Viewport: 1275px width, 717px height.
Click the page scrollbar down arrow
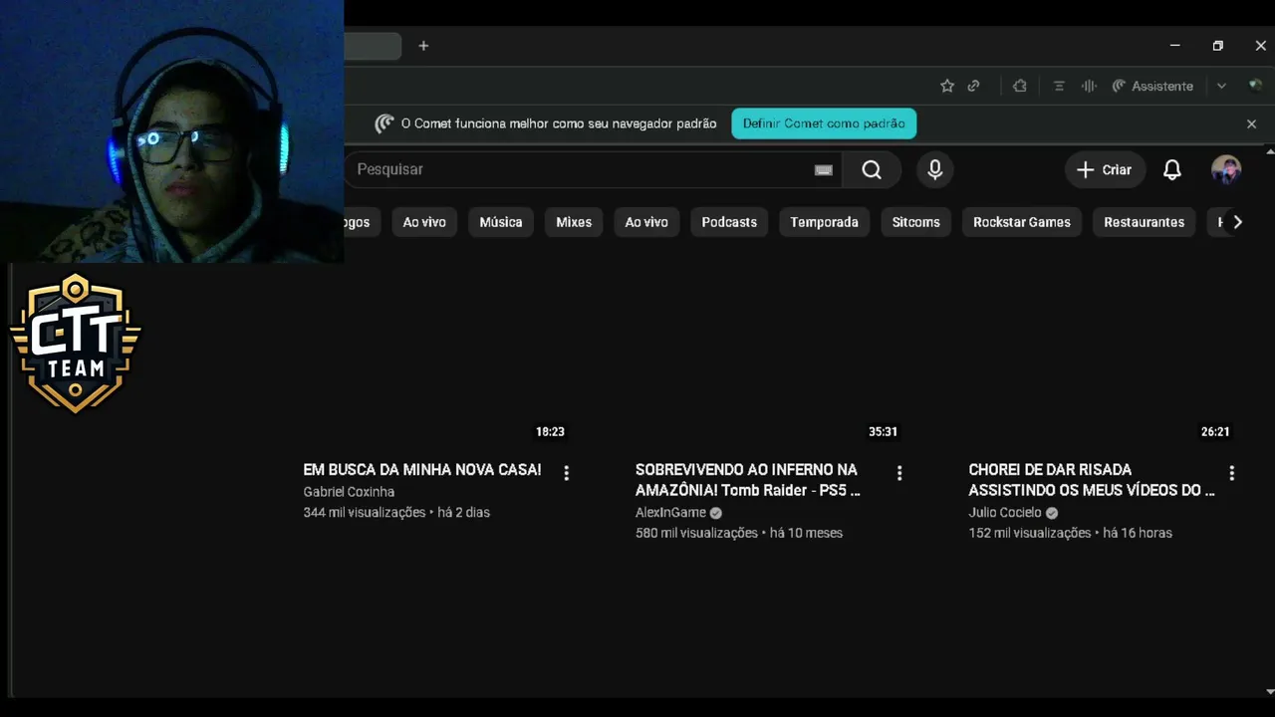pos(1269,691)
